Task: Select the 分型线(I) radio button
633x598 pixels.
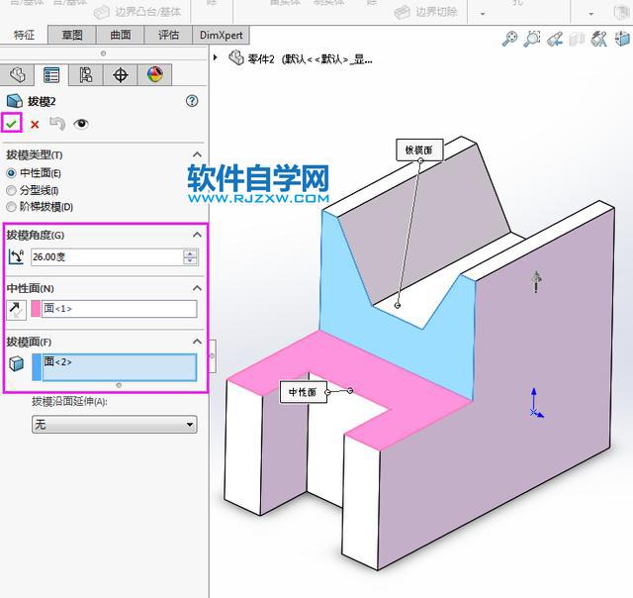Action: pos(11,190)
